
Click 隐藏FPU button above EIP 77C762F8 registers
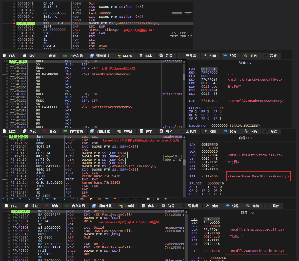coord(247,213)
